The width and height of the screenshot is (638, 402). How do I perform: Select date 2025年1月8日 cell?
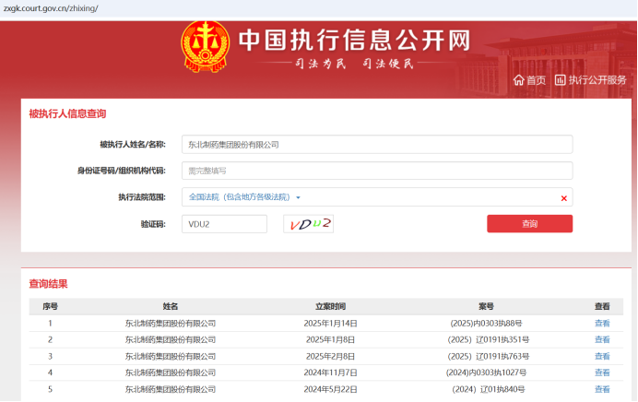click(x=330, y=339)
